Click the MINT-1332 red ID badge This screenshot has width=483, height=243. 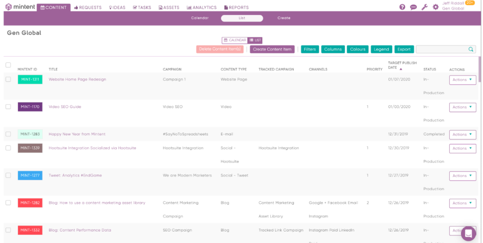(30, 230)
